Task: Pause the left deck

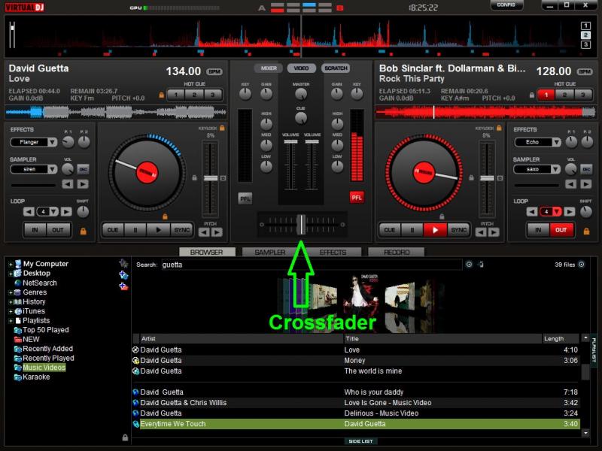Action: [x=135, y=230]
